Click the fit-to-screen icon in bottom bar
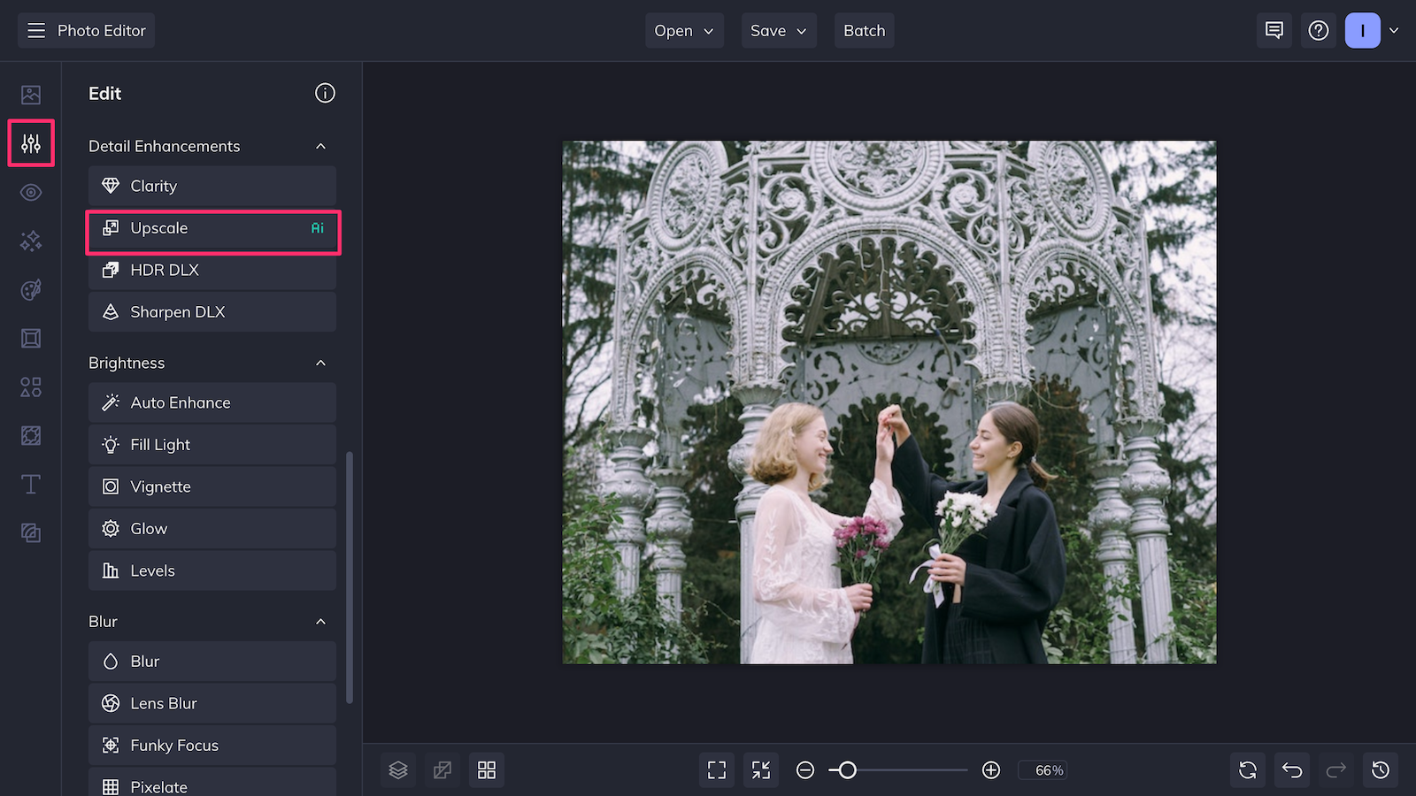1416x796 pixels. pos(760,769)
